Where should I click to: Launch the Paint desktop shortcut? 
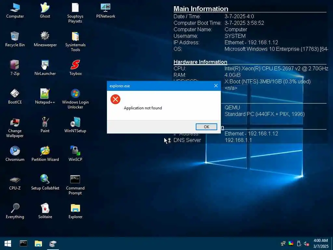(x=45, y=125)
